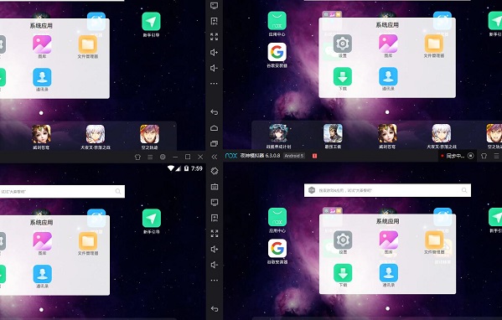The width and height of the screenshot is (502, 320).
Task: Open theme shirt icon left of hamburger menu
Action: pos(137,157)
